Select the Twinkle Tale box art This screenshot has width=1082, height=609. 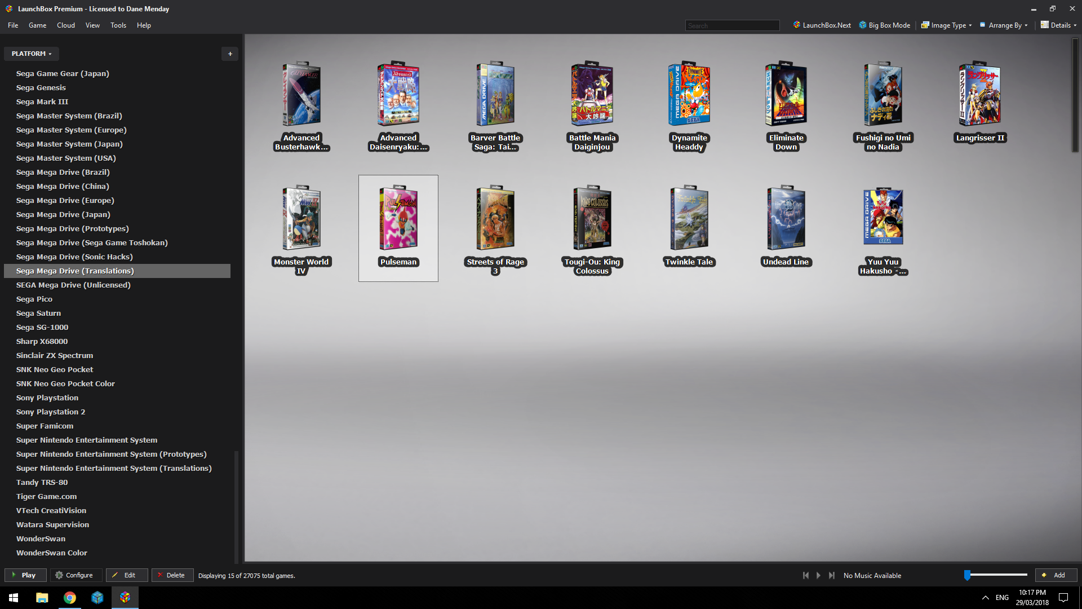pyautogui.click(x=689, y=218)
